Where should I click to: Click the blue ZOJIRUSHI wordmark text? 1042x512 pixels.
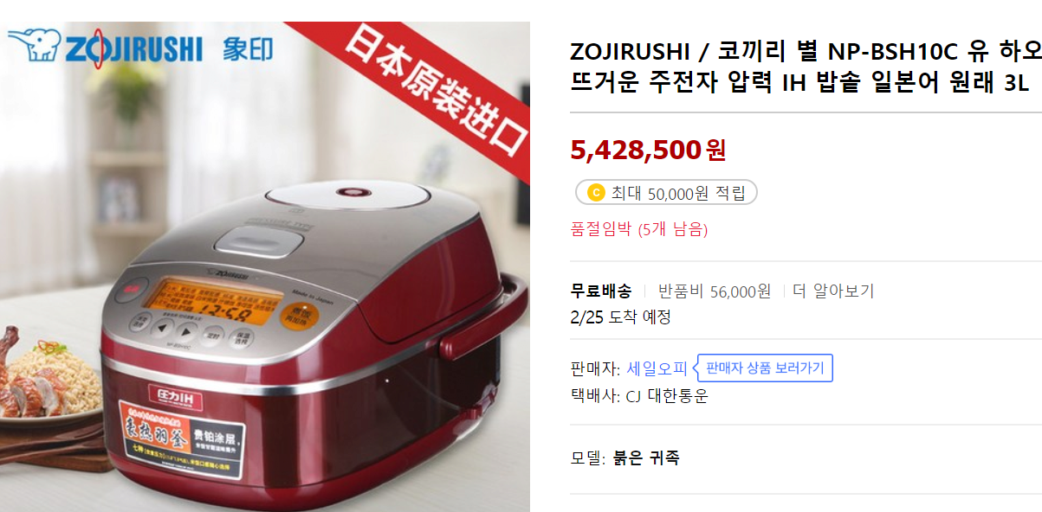pyautogui.click(x=135, y=48)
